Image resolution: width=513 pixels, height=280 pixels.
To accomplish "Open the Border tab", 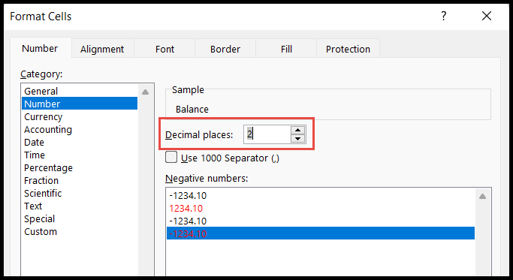I will [x=225, y=49].
